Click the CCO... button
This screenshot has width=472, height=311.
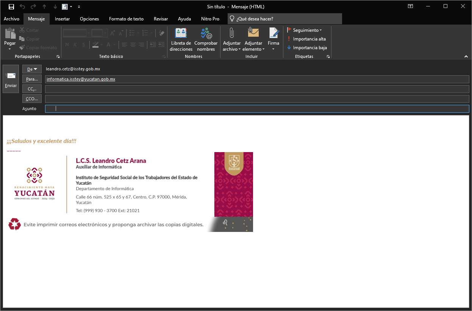coord(32,99)
